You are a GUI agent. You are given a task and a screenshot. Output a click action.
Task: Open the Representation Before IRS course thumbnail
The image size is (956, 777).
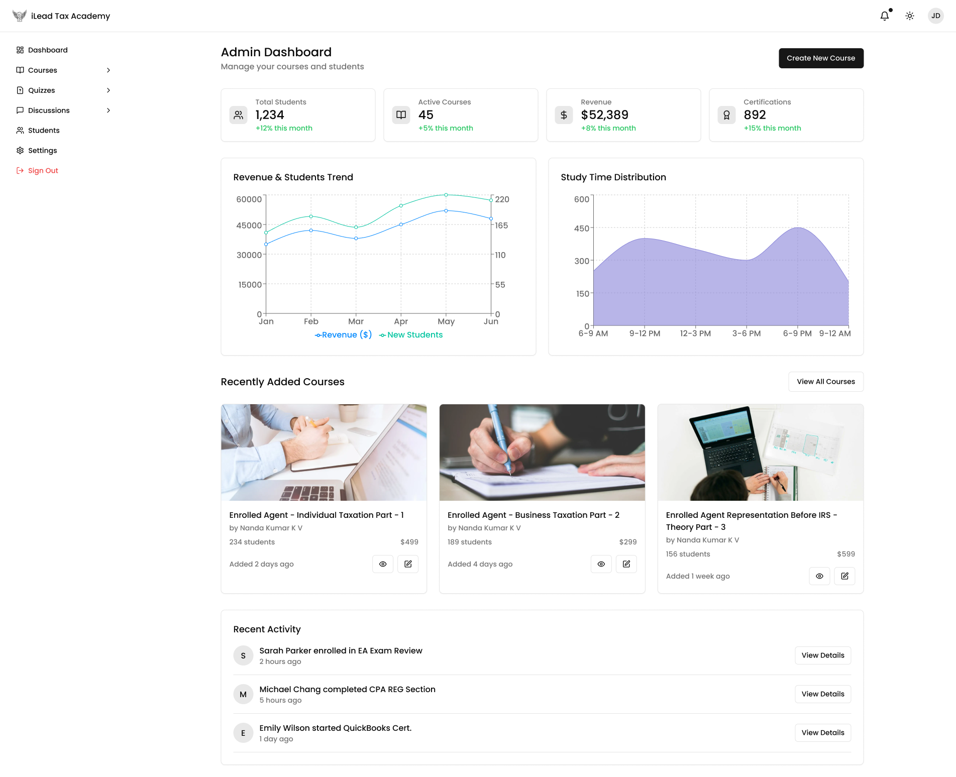(760, 452)
